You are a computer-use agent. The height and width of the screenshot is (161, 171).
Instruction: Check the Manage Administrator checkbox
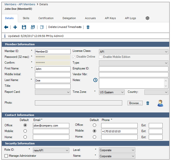(x=6, y=156)
